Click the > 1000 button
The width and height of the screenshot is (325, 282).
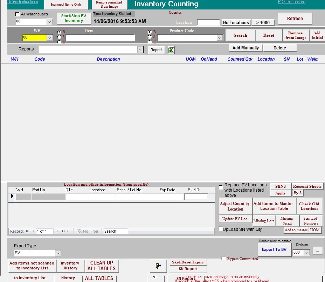click(x=263, y=22)
